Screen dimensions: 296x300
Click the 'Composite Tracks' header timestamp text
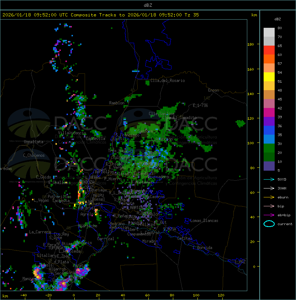101,15
